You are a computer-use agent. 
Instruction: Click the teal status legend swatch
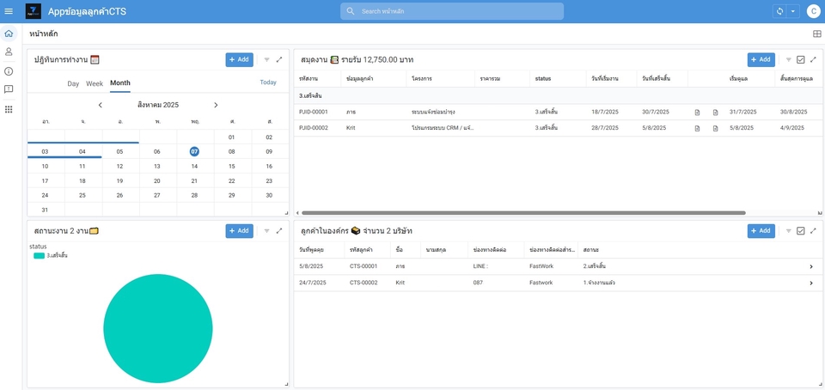click(39, 255)
